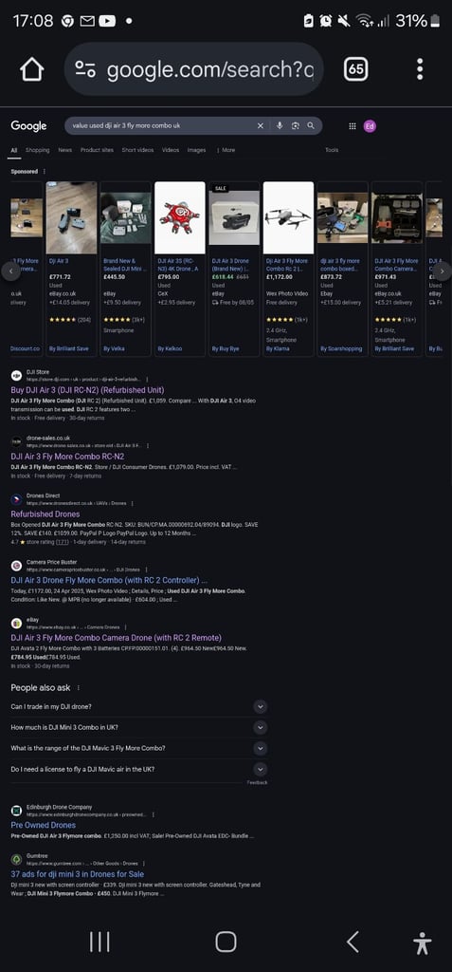
Task: Open Google apps grid icon
Action: click(353, 126)
